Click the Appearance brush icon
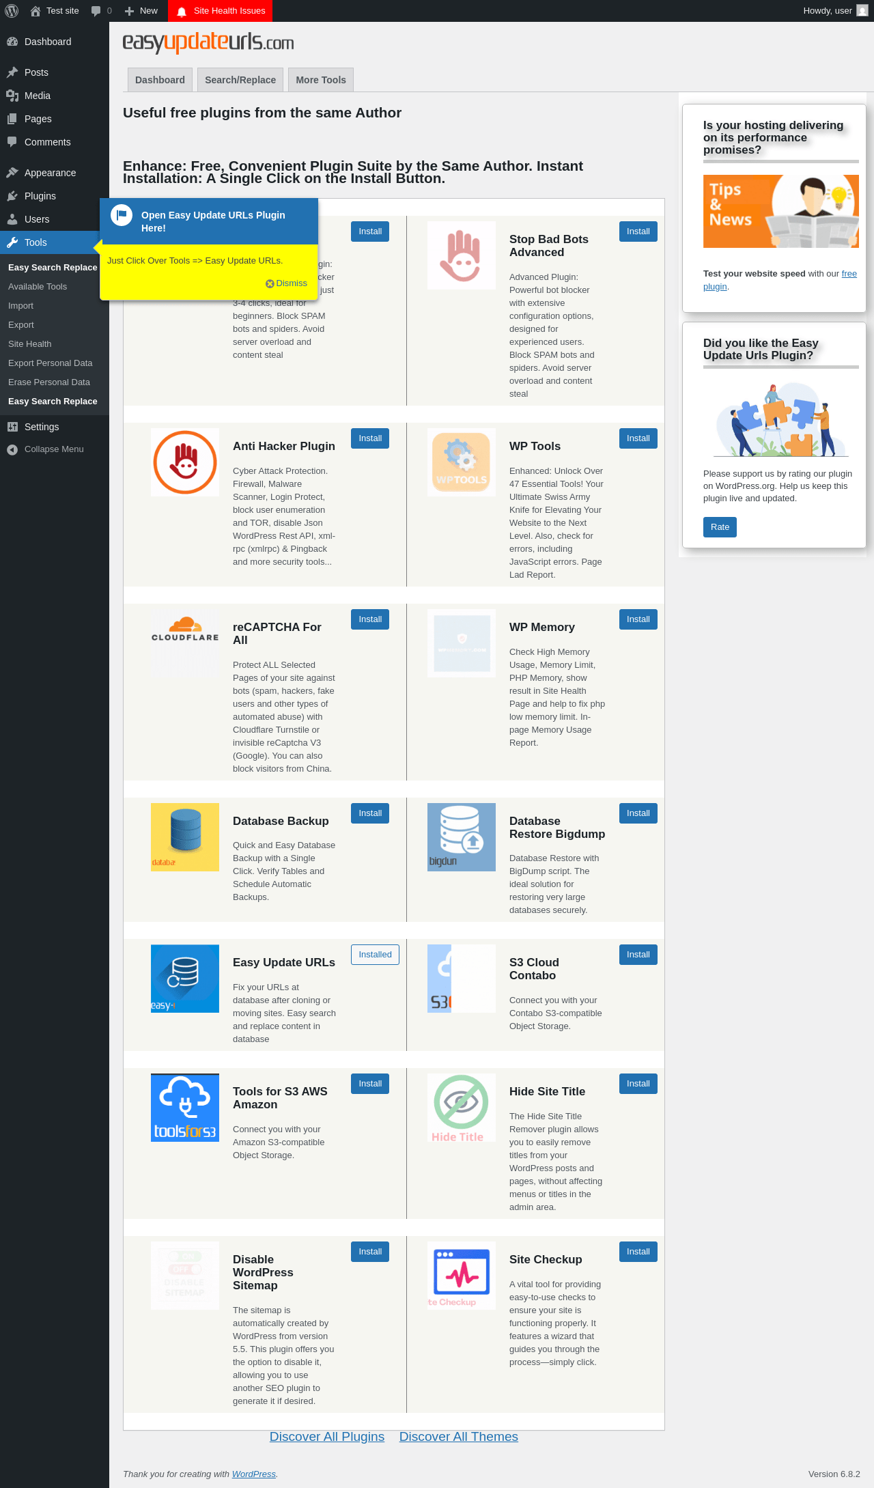The width and height of the screenshot is (874, 1488). point(12,173)
